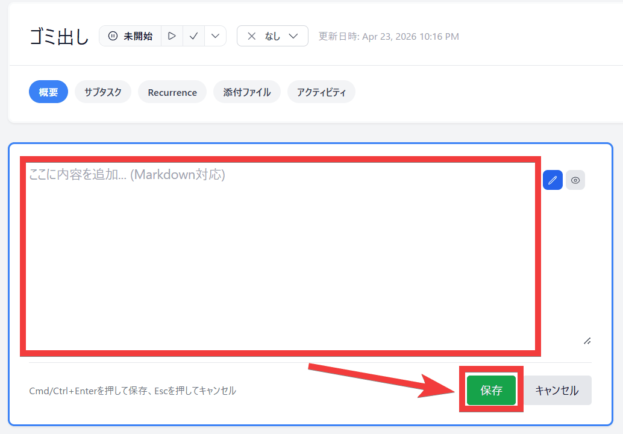This screenshot has width=623, height=434.
Task: Switch to edit mode with pencil icon
Action: [x=553, y=180]
